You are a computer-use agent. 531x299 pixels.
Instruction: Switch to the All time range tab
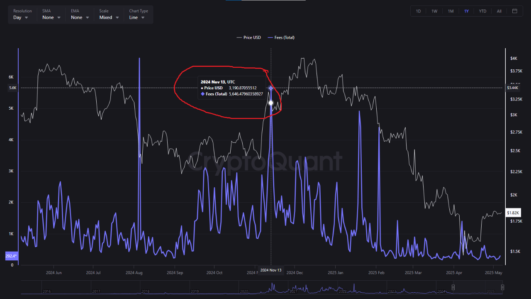499,11
